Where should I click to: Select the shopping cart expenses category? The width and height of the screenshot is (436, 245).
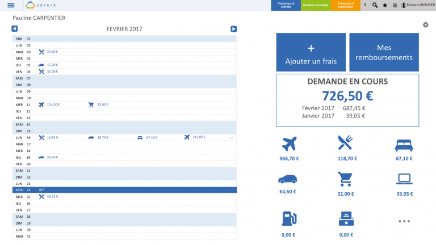[x=345, y=179]
